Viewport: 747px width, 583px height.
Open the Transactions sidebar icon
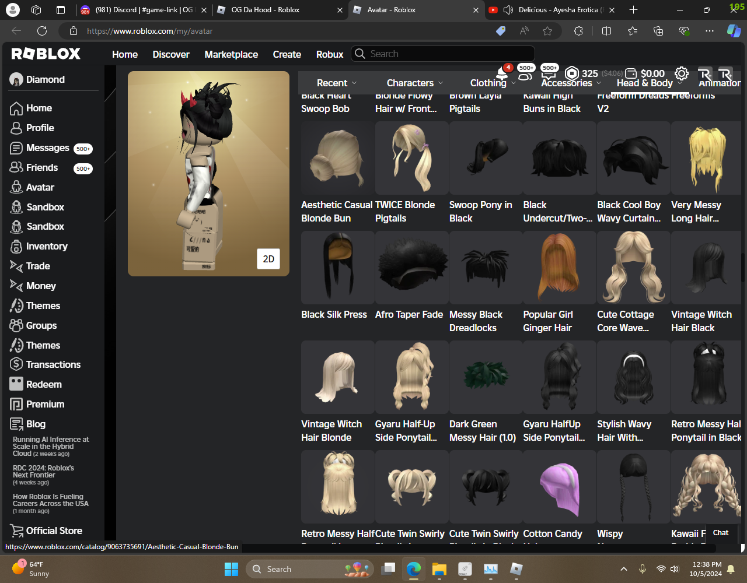coord(16,364)
